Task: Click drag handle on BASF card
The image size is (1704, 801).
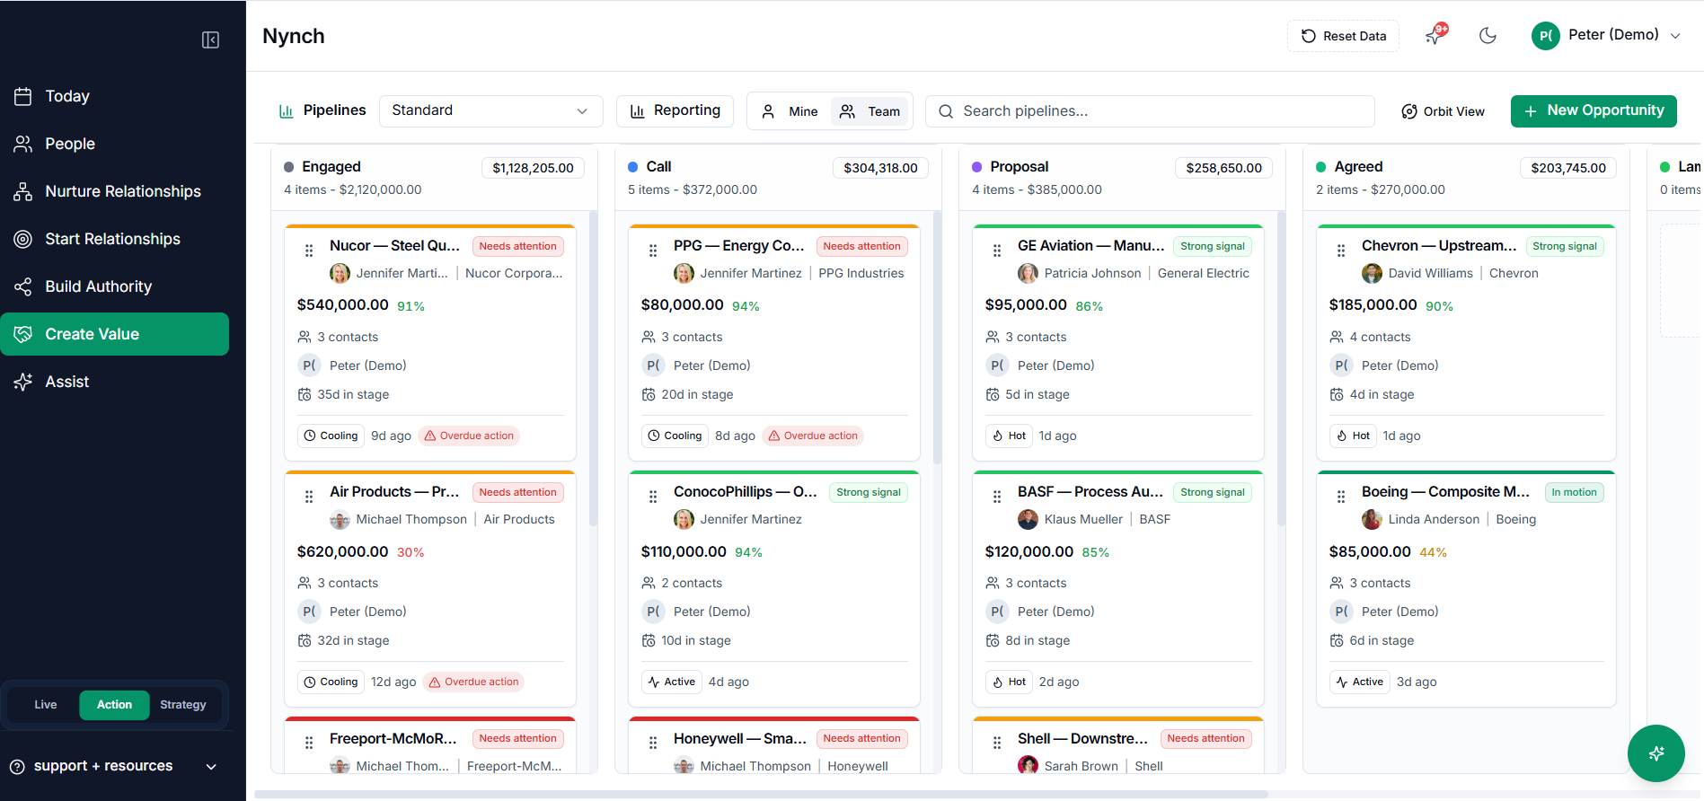Action: [x=997, y=497]
